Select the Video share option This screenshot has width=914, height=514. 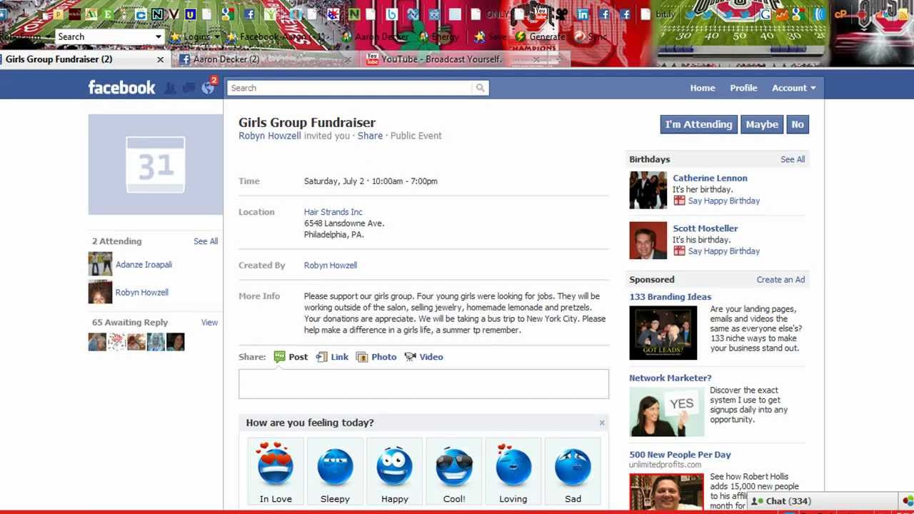(423, 357)
